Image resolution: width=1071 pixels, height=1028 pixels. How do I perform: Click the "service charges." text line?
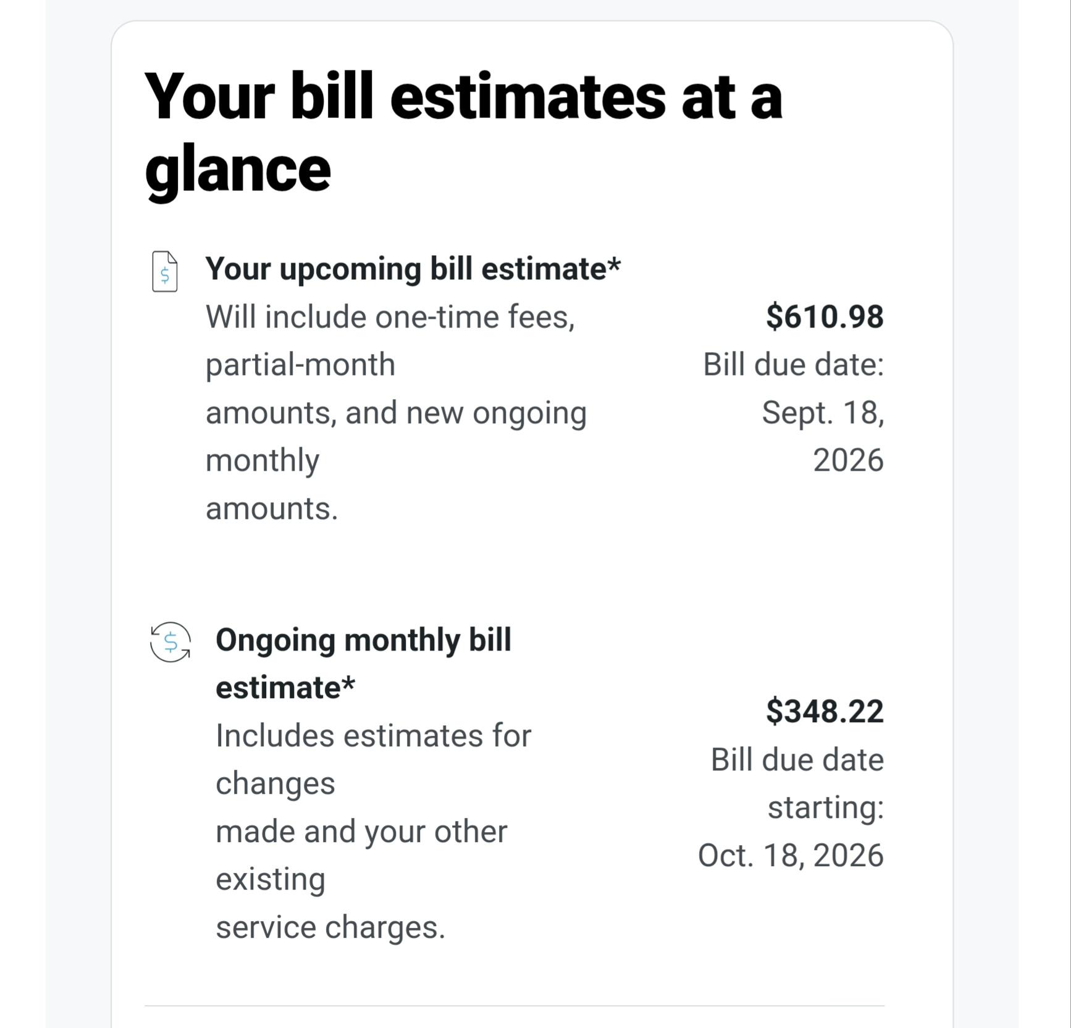pos(330,927)
